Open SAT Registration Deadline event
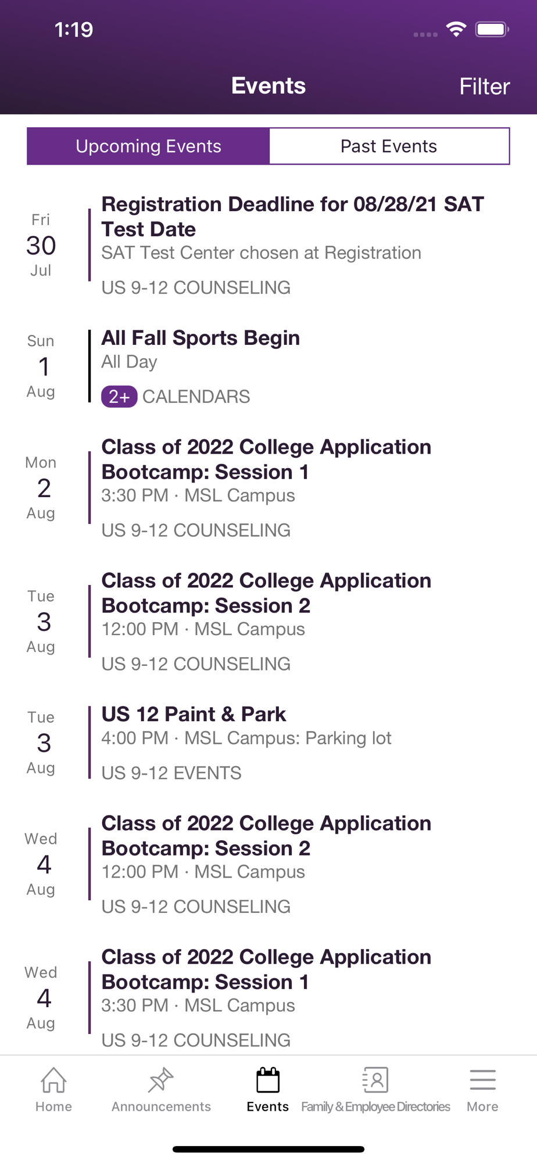The width and height of the screenshot is (537, 1163). pos(292,217)
